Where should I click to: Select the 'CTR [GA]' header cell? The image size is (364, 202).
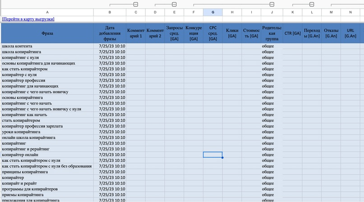[292, 33]
